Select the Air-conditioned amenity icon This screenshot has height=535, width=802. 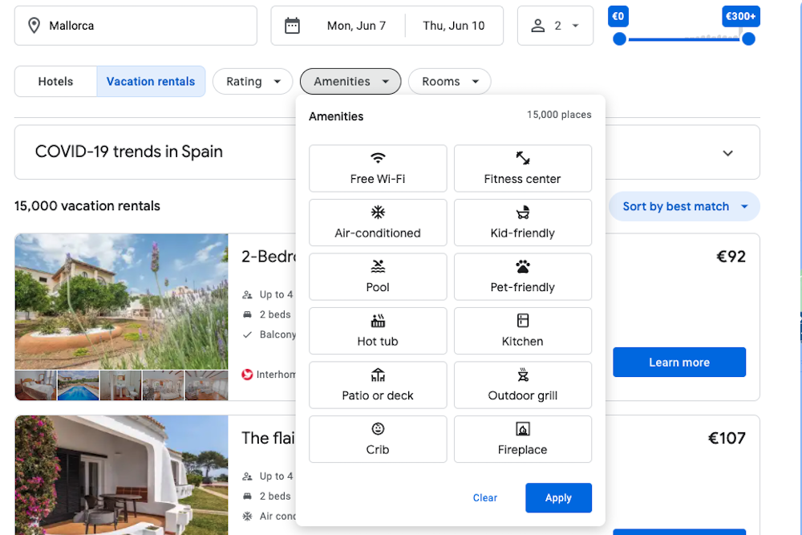click(377, 212)
